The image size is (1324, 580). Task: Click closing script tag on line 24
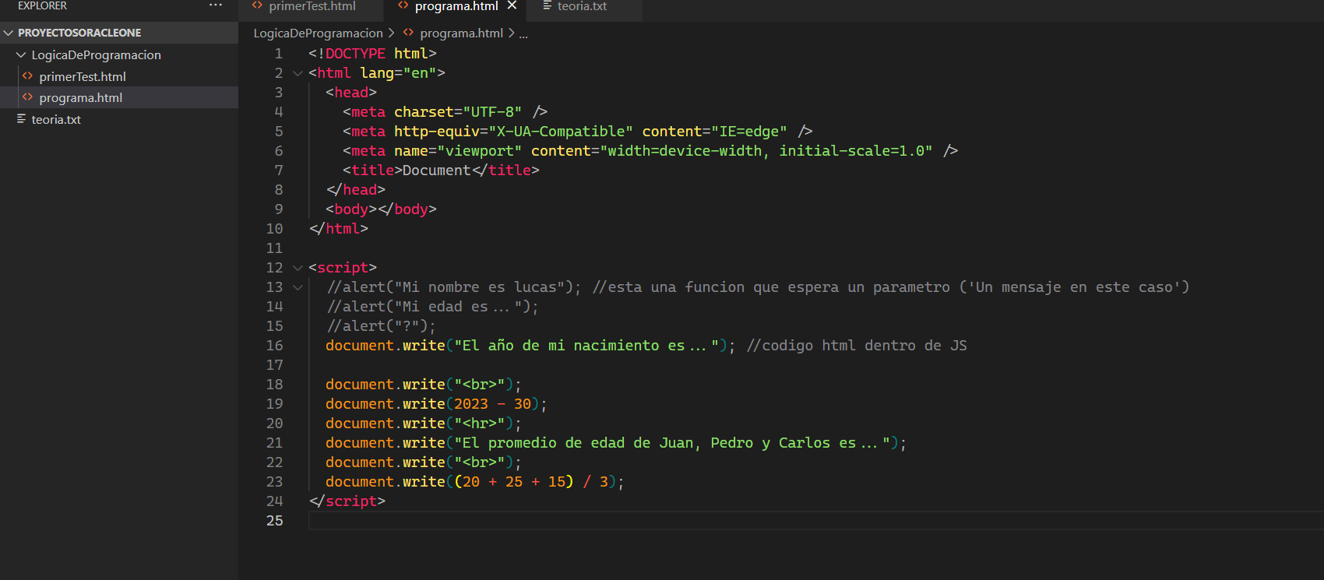pos(347,501)
